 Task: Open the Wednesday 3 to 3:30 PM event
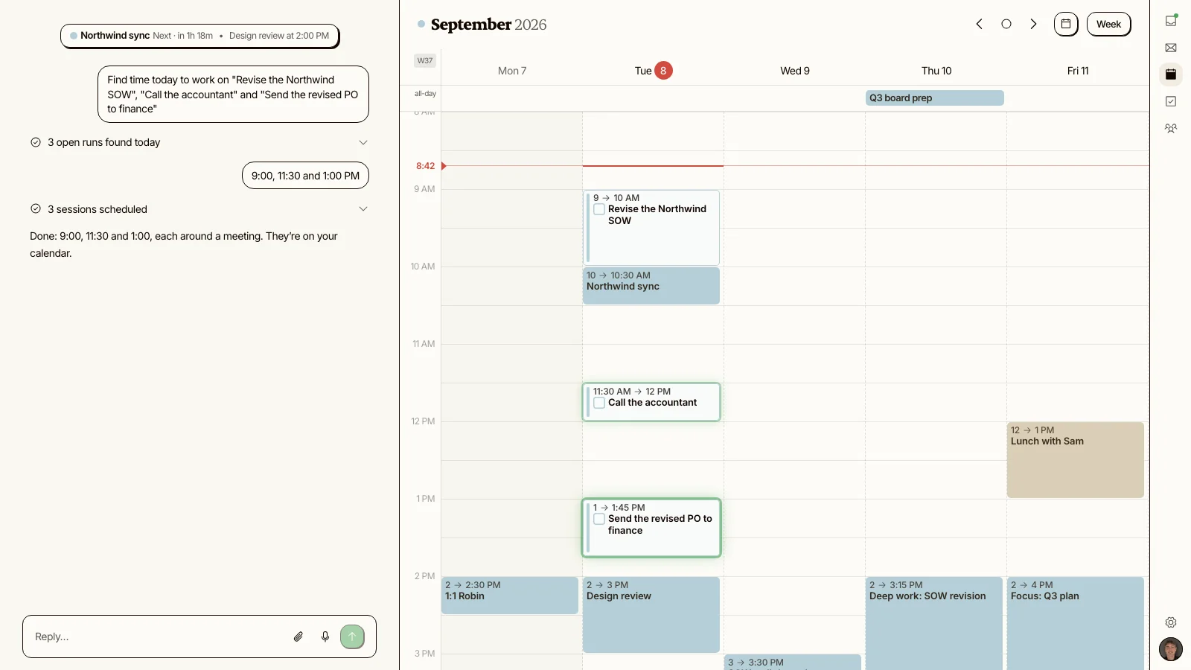(x=793, y=662)
